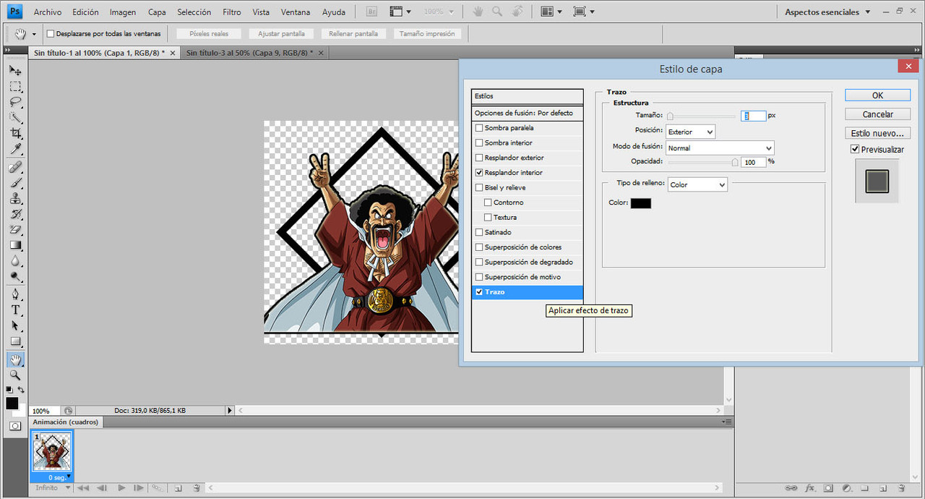925x499 pixels.
Task: Open the Posición dropdown set to Exterior
Action: pyautogui.click(x=690, y=132)
